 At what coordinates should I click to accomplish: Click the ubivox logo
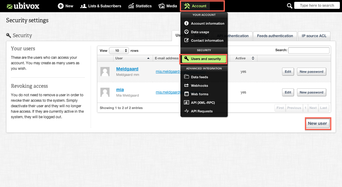23,6
